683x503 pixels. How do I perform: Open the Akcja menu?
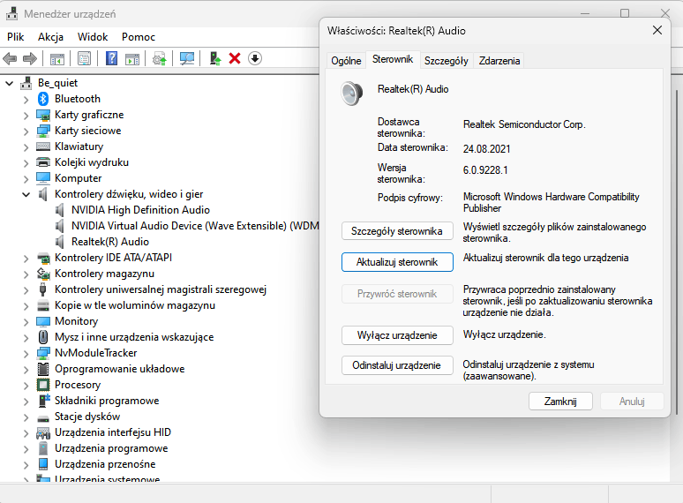pos(50,37)
